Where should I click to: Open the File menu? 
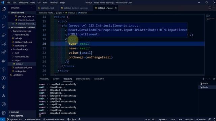coord(8,3)
